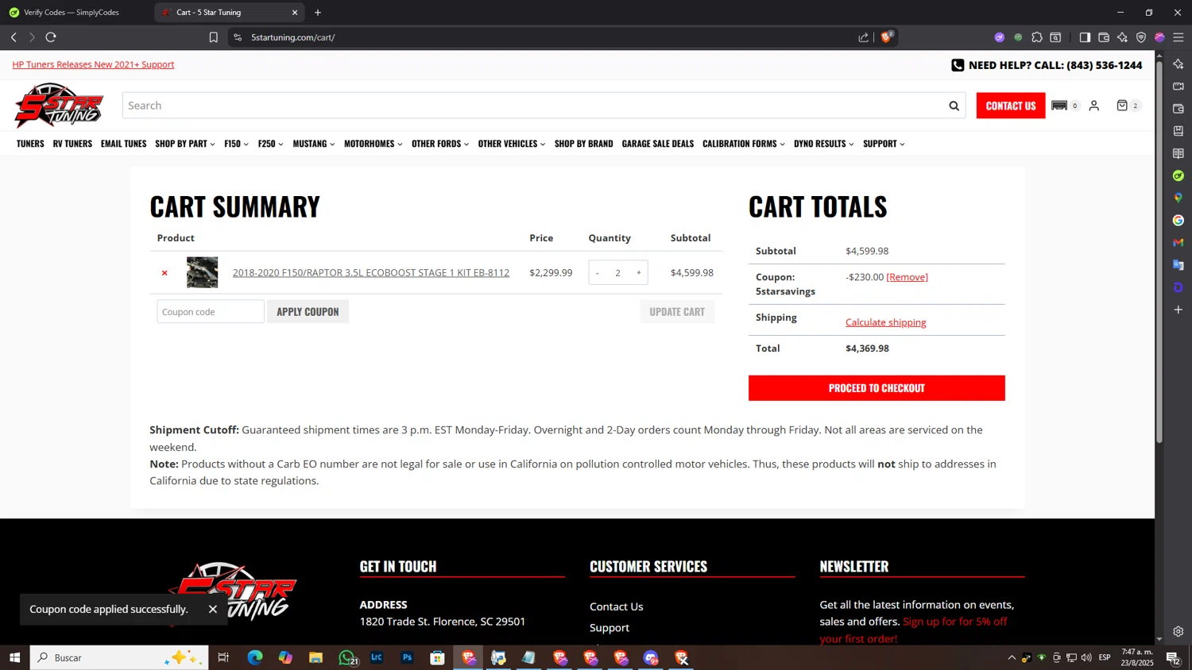Dismiss the coupon applied notification
The width and height of the screenshot is (1192, 670).
point(213,609)
